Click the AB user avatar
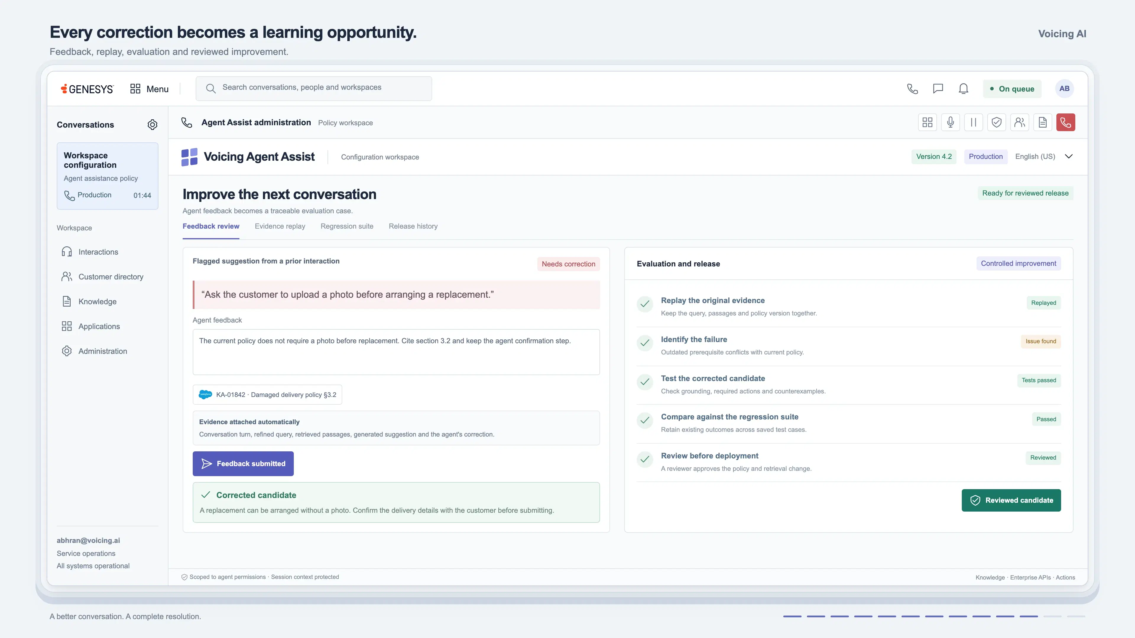 (x=1064, y=89)
